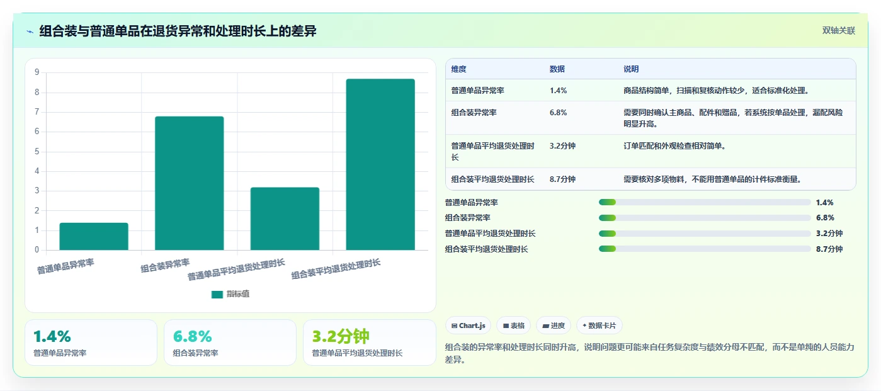Click table cell 1.4% in 数据 column
The width and height of the screenshot is (881, 391).
(559, 91)
